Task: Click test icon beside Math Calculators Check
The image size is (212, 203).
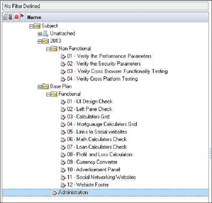Action: click(x=63, y=140)
